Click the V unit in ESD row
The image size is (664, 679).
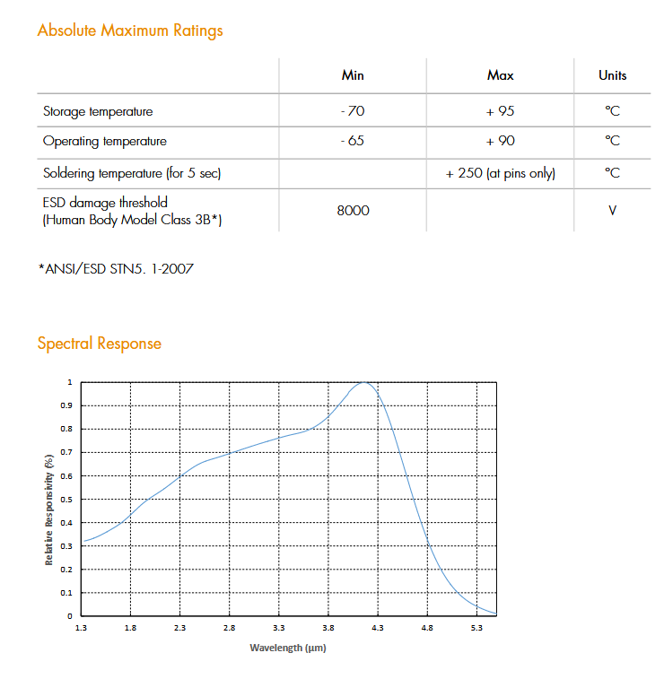(x=612, y=211)
